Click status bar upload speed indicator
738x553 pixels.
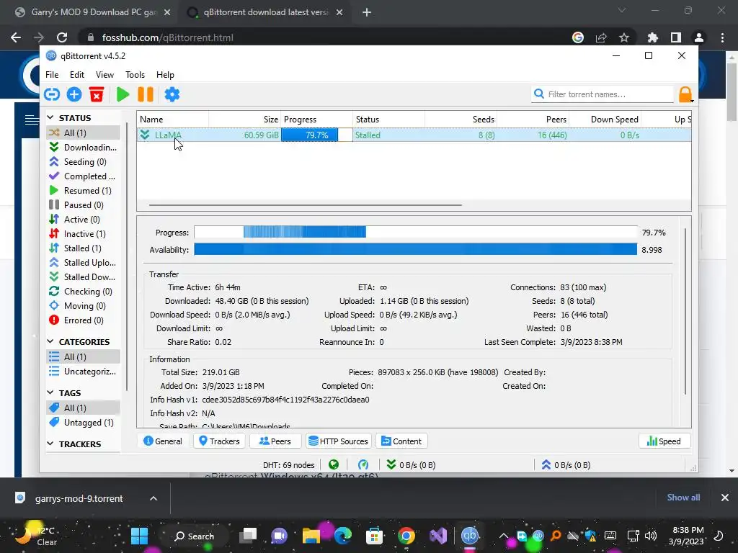coord(566,465)
